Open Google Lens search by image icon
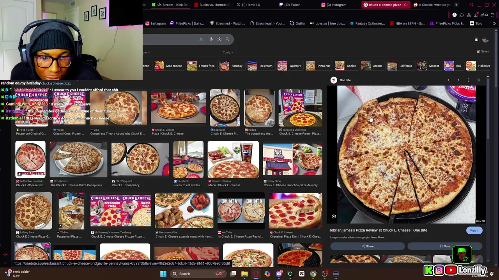 pos(219,39)
